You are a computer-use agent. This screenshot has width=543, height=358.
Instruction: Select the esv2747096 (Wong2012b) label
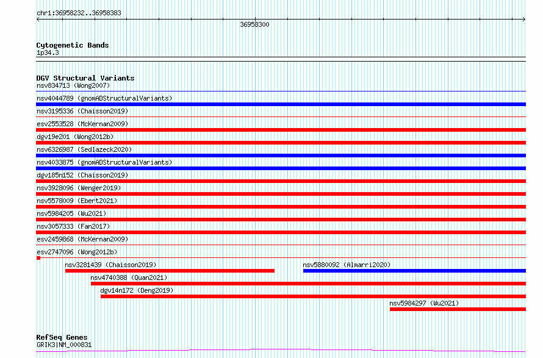point(77,252)
